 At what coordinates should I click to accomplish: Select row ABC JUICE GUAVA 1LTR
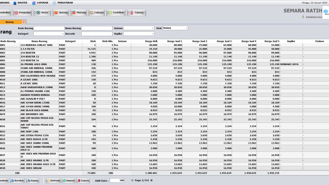tap(164, 139)
